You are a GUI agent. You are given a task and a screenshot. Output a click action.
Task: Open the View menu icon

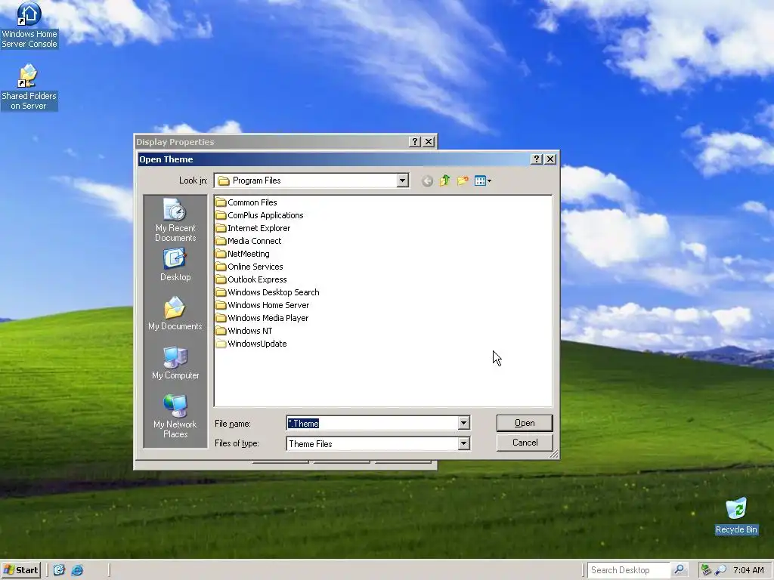(x=482, y=181)
